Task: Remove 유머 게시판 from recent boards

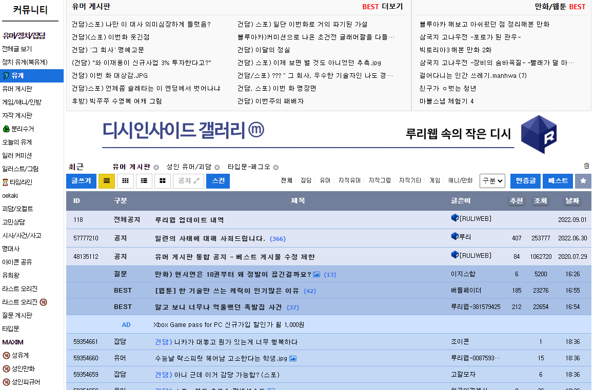Action: 156,167
